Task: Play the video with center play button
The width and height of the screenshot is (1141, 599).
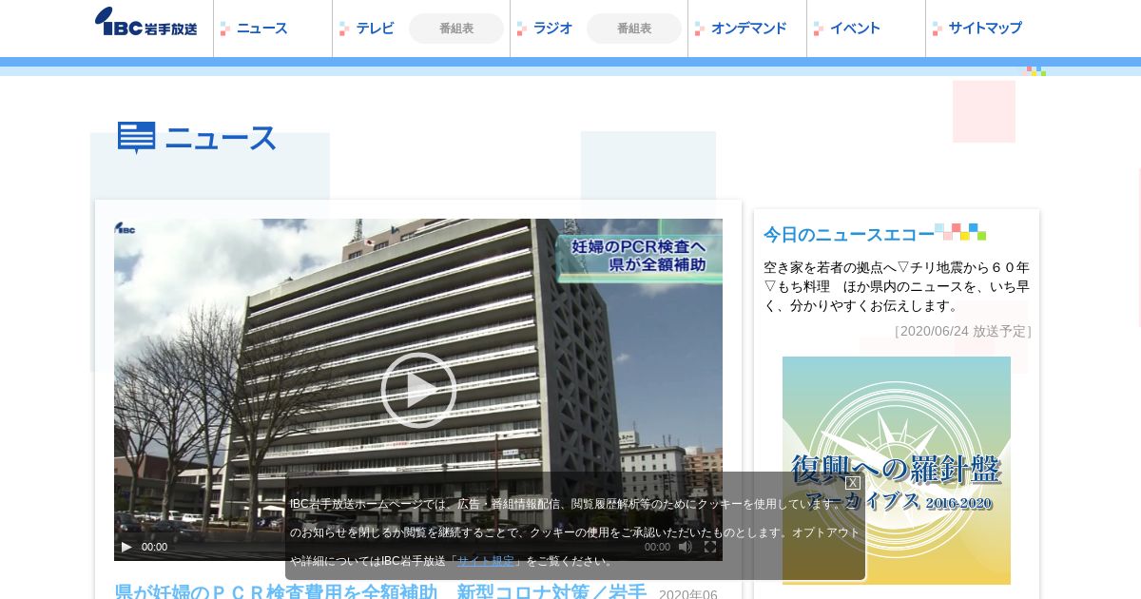Action: pos(418,390)
